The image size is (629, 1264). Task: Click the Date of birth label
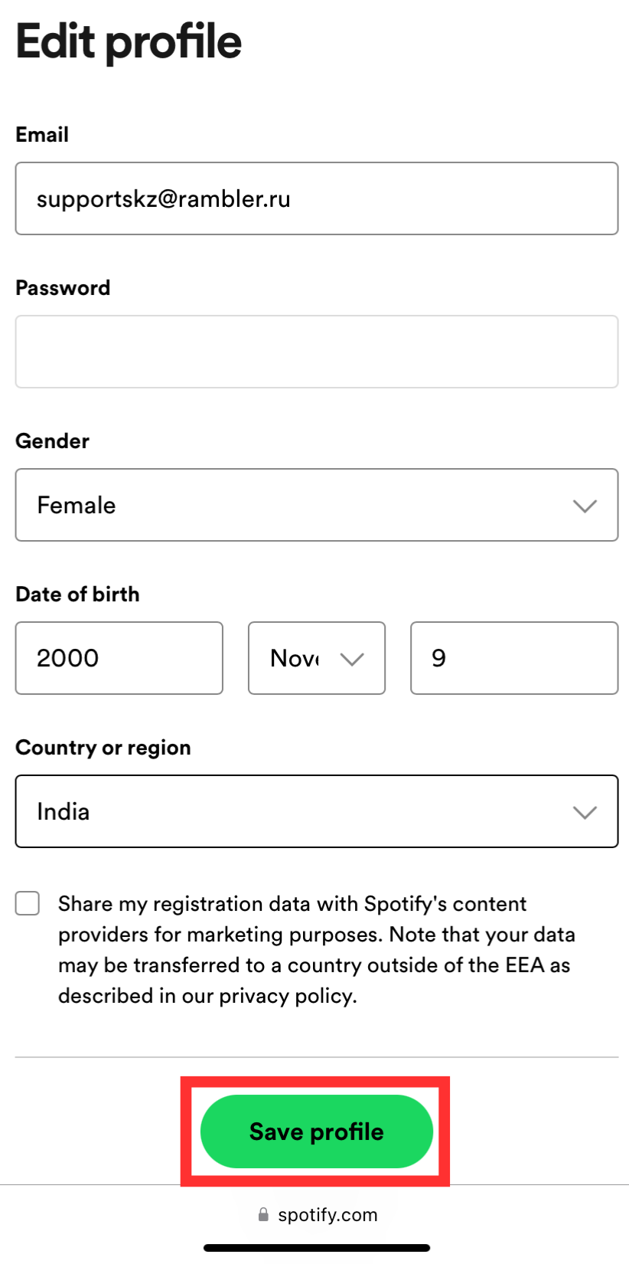tap(77, 594)
